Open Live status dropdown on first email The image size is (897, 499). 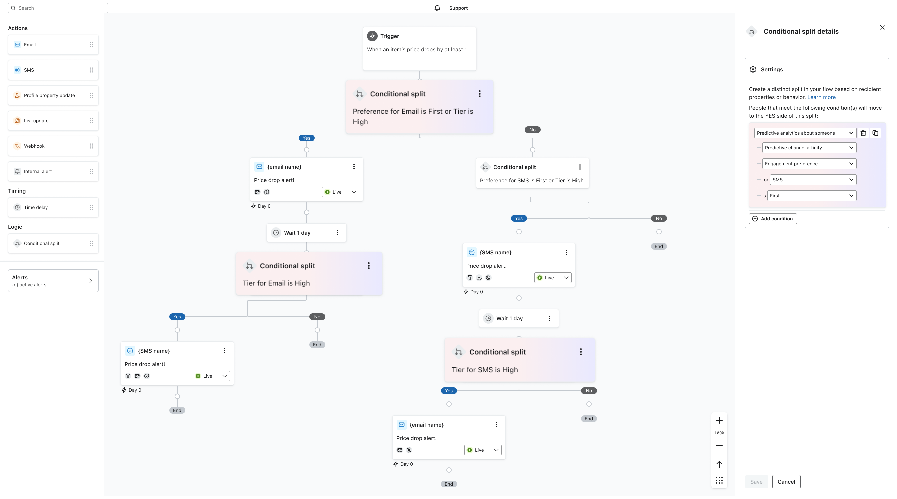[x=340, y=192]
